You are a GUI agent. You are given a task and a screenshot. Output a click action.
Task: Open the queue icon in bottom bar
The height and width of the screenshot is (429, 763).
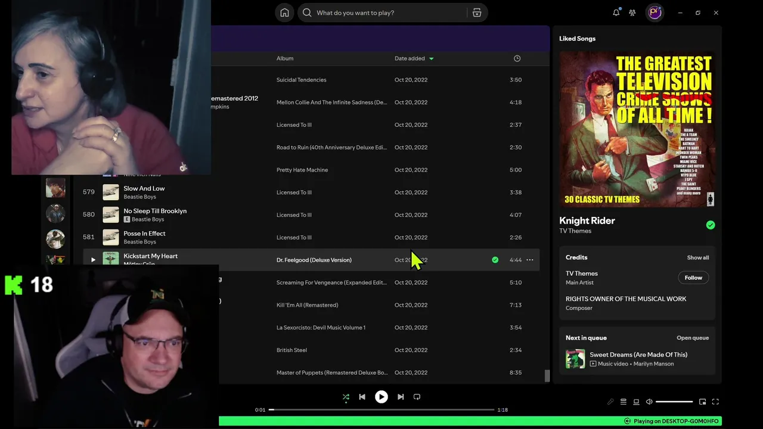pyautogui.click(x=623, y=402)
